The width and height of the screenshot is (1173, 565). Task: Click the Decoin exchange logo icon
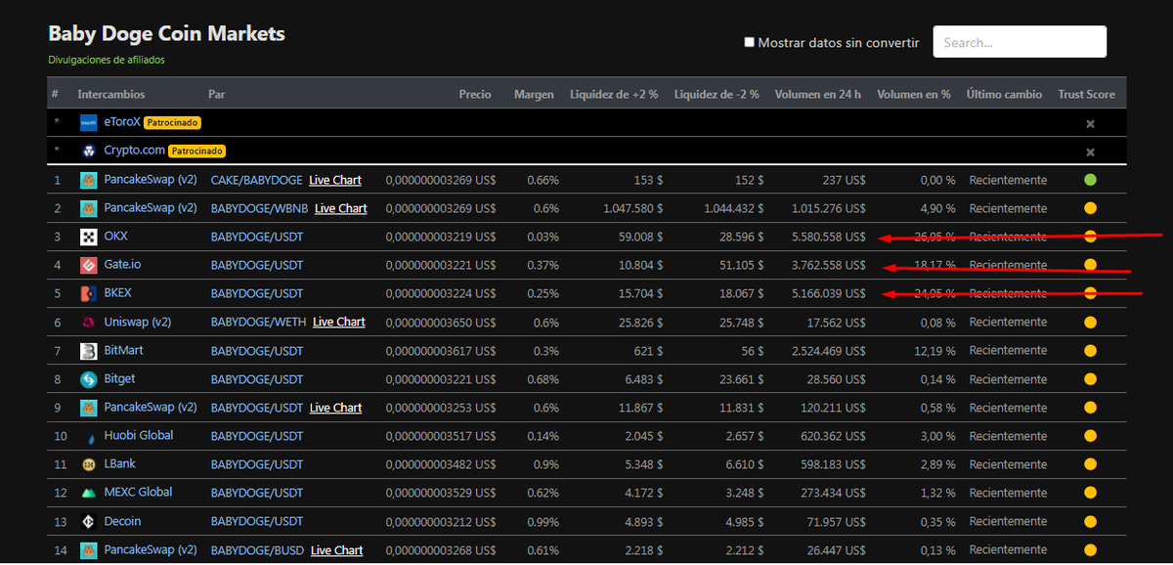(89, 522)
